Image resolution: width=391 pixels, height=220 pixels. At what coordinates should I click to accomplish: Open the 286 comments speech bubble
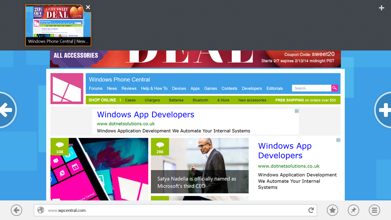(160, 147)
